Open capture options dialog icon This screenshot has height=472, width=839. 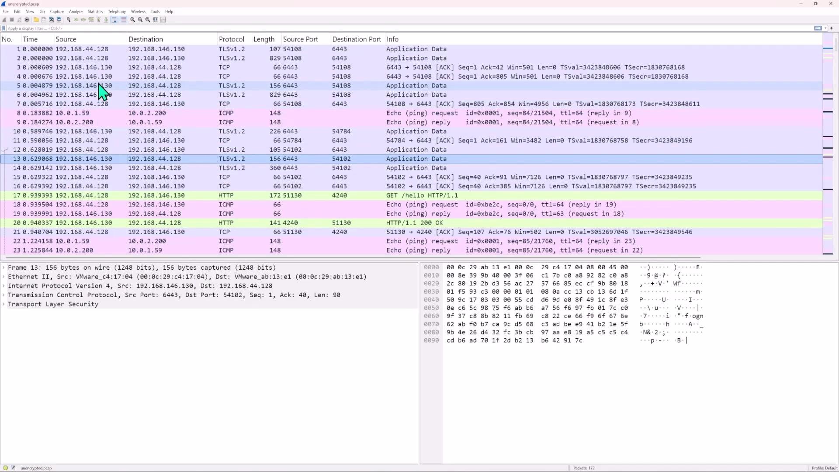27,20
